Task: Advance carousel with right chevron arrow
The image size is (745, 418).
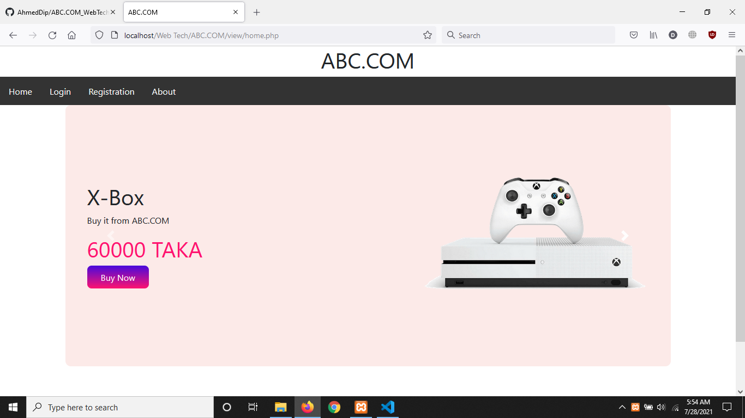Action: [624, 236]
